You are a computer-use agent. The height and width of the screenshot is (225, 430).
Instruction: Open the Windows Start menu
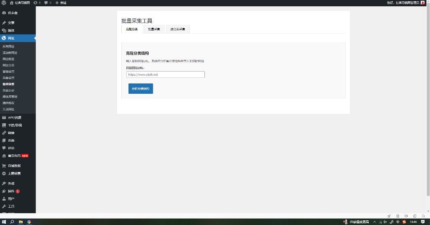(4, 222)
